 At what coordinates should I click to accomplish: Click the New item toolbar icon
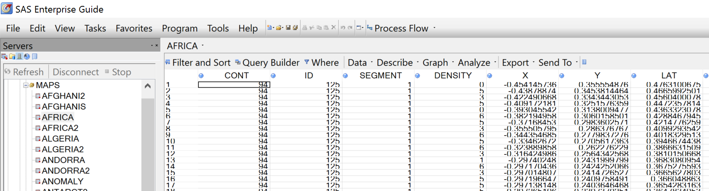[270, 28]
